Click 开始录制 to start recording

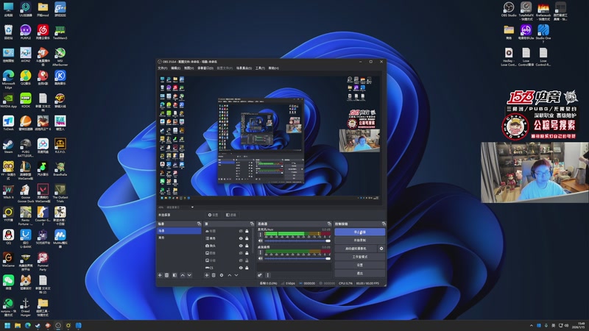coord(359,241)
